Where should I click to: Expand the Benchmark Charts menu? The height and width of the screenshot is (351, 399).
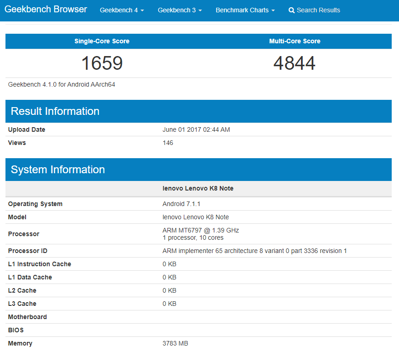pos(245,10)
